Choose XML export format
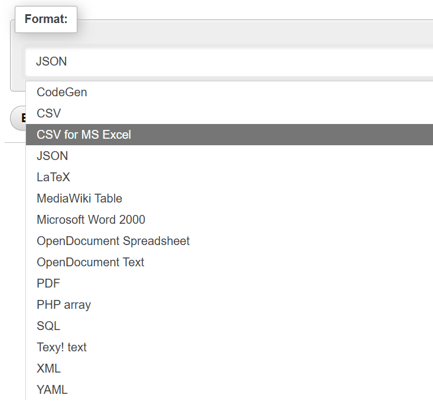Screen dimensions: 433x408 point(229,368)
